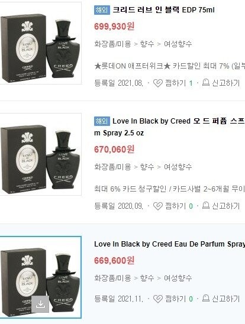Click the report bell icon for first product
245x324 pixels.
click(x=205, y=82)
